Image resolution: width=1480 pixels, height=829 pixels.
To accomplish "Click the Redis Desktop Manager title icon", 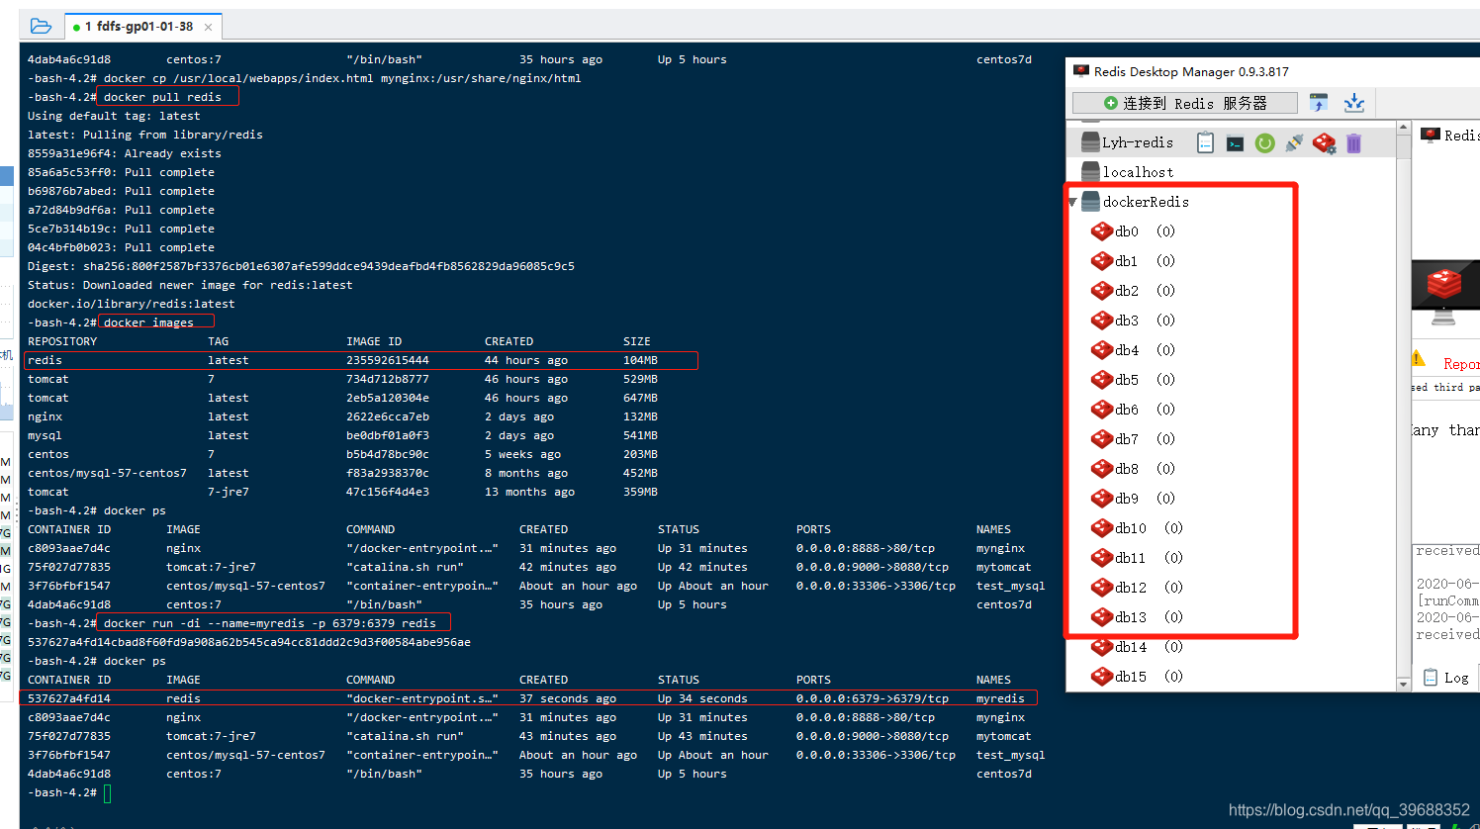I will (1080, 71).
